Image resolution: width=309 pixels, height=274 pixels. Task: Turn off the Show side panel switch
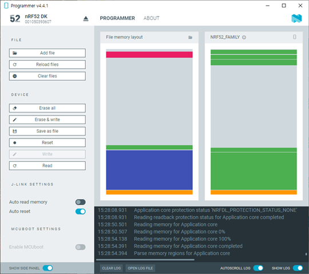pyautogui.click(x=47, y=268)
